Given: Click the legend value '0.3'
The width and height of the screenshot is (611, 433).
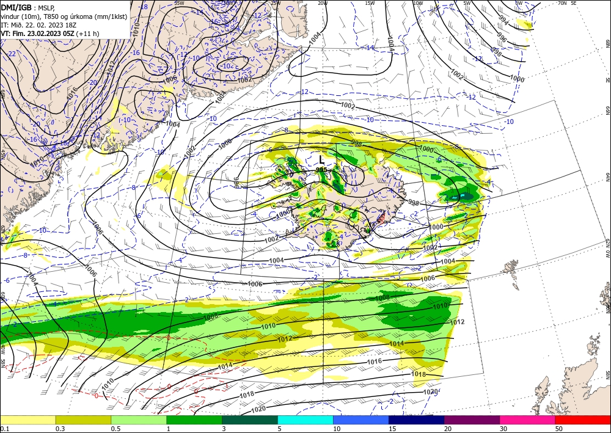Looking at the screenshot, I should click(60, 429).
